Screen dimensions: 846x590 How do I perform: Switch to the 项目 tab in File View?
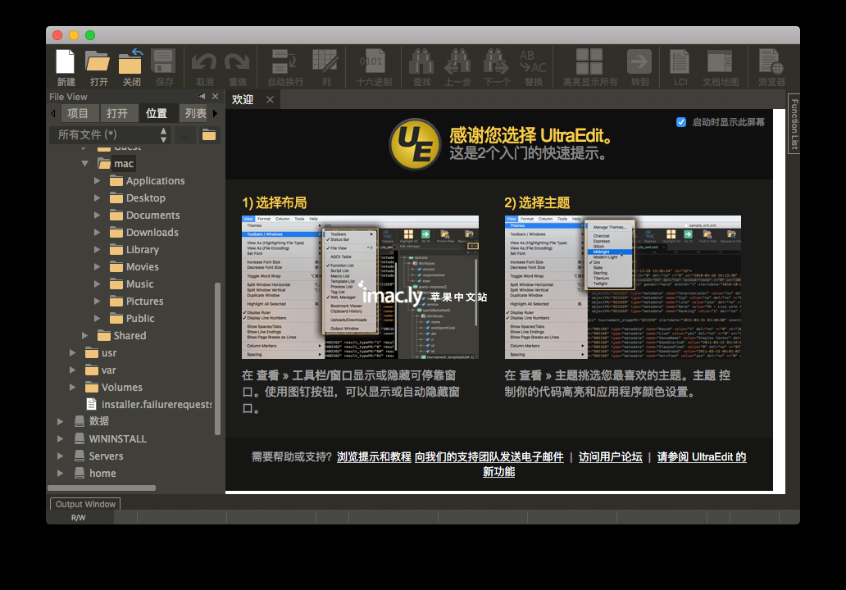78,113
